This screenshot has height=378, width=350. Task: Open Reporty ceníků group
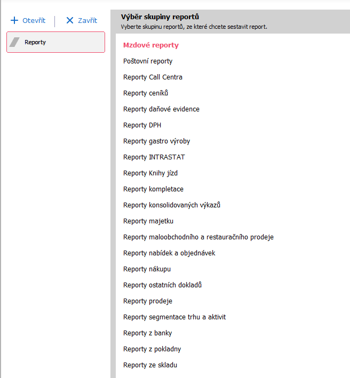point(145,93)
